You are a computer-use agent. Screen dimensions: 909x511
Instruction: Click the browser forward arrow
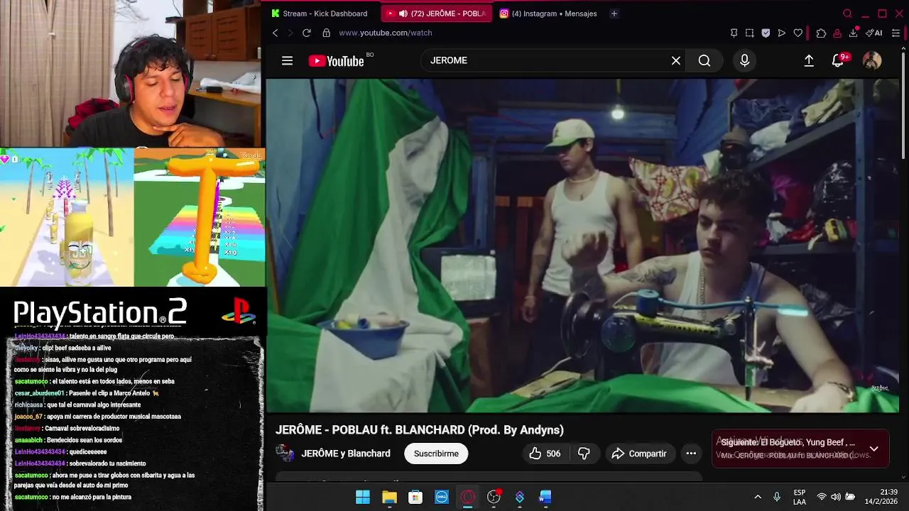point(290,33)
